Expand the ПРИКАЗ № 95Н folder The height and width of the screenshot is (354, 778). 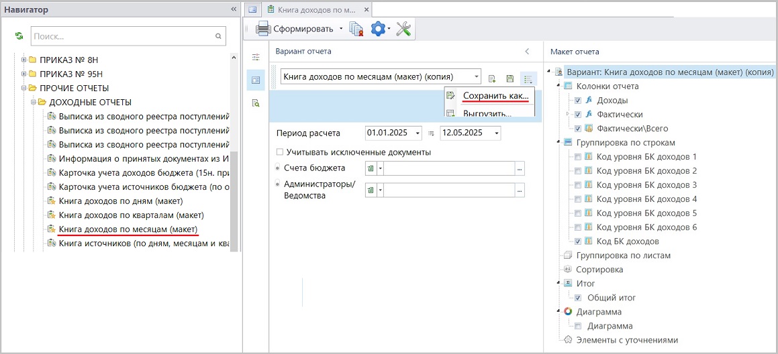[23, 74]
